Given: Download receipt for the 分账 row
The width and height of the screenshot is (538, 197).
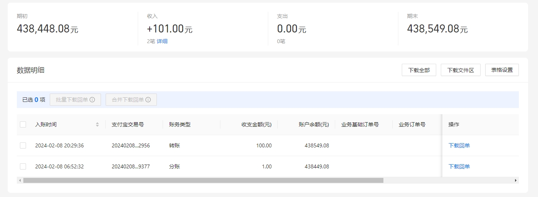Looking at the screenshot, I should click(x=459, y=166).
